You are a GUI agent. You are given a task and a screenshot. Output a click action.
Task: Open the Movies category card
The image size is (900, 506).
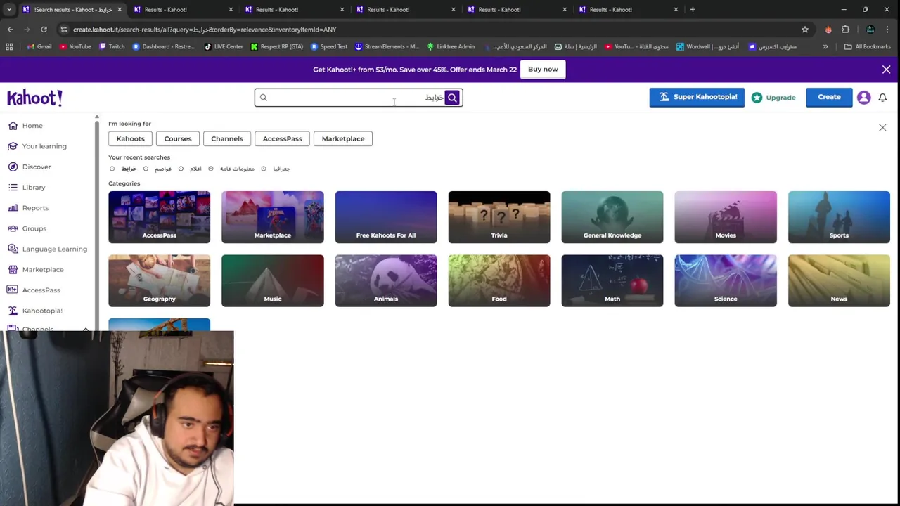point(726,217)
